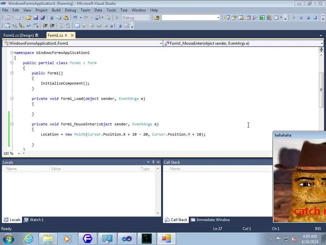This screenshot has width=326, height=245.
Task: Switch to the Immediate Window tab
Action: (x=210, y=219)
